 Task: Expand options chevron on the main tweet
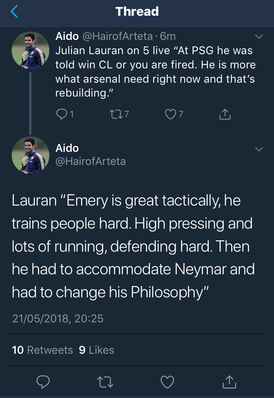pyautogui.click(x=259, y=149)
